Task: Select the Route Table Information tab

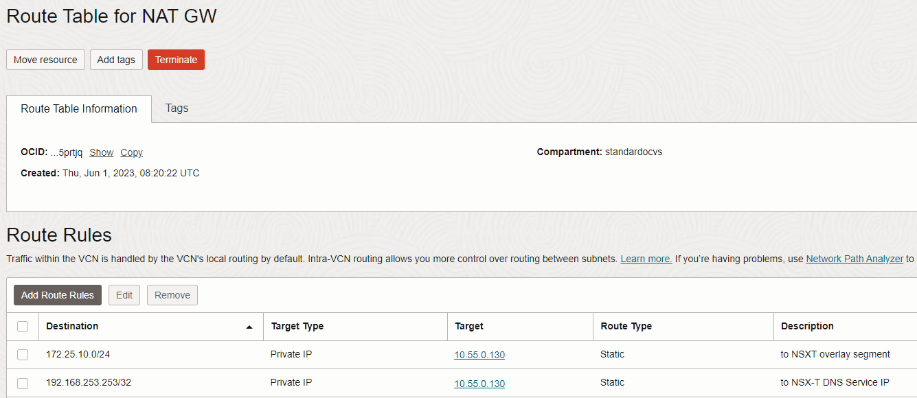Action: click(x=78, y=108)
